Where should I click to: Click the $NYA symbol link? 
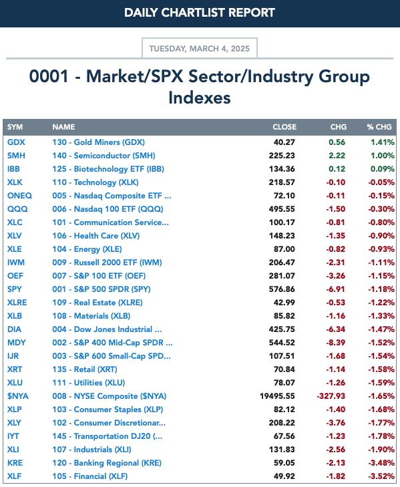click(x=18, y=396)
